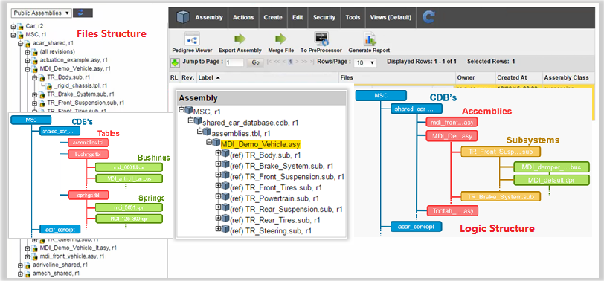Click the file icon of actuation_example.asy
The image size is (604, 281).
point(34,60)
